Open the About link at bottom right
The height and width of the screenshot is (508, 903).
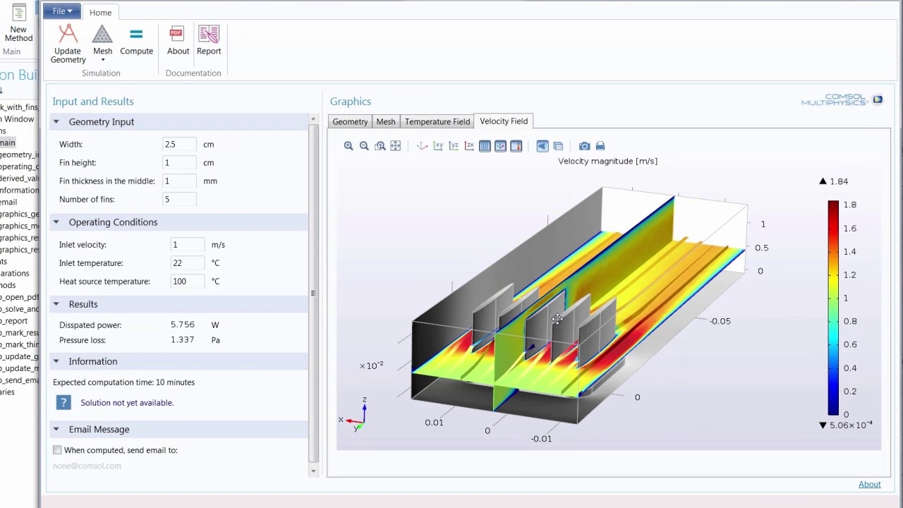(869, 484)
